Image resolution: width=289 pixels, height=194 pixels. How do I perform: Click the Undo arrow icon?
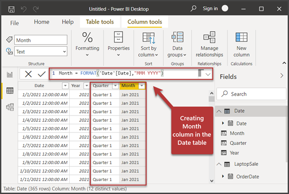click(x=24, y=9)
